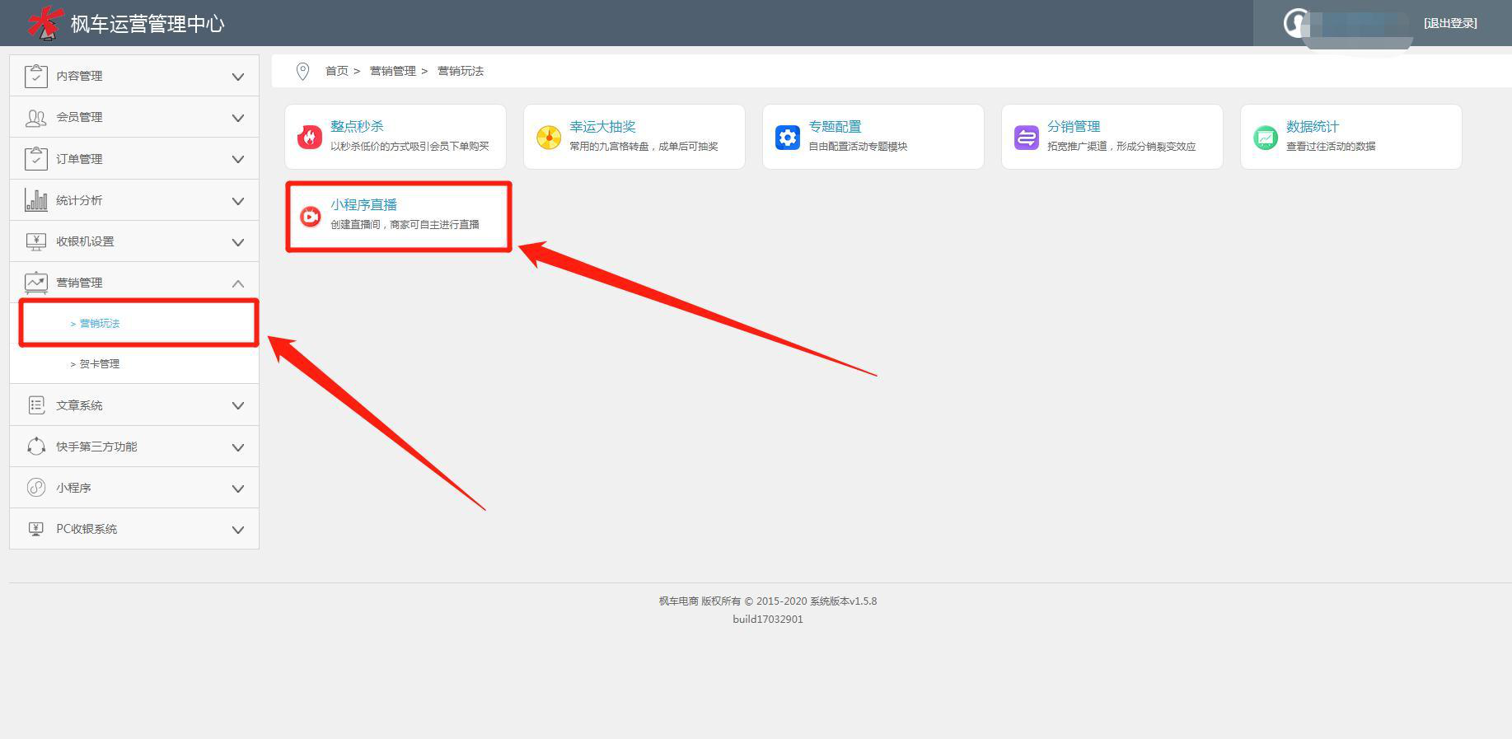Click the 小程序 mini-program icon

tap(36, 488)
